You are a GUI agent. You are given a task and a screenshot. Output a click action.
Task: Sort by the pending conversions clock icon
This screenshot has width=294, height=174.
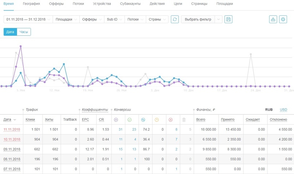pyautogui.click(x=157, y=119)
